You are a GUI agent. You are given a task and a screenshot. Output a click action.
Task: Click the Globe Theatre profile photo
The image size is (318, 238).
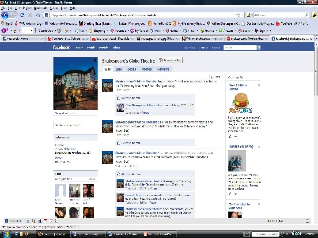point(76,84)
